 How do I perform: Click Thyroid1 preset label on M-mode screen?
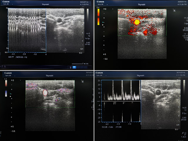pos(45,4)
